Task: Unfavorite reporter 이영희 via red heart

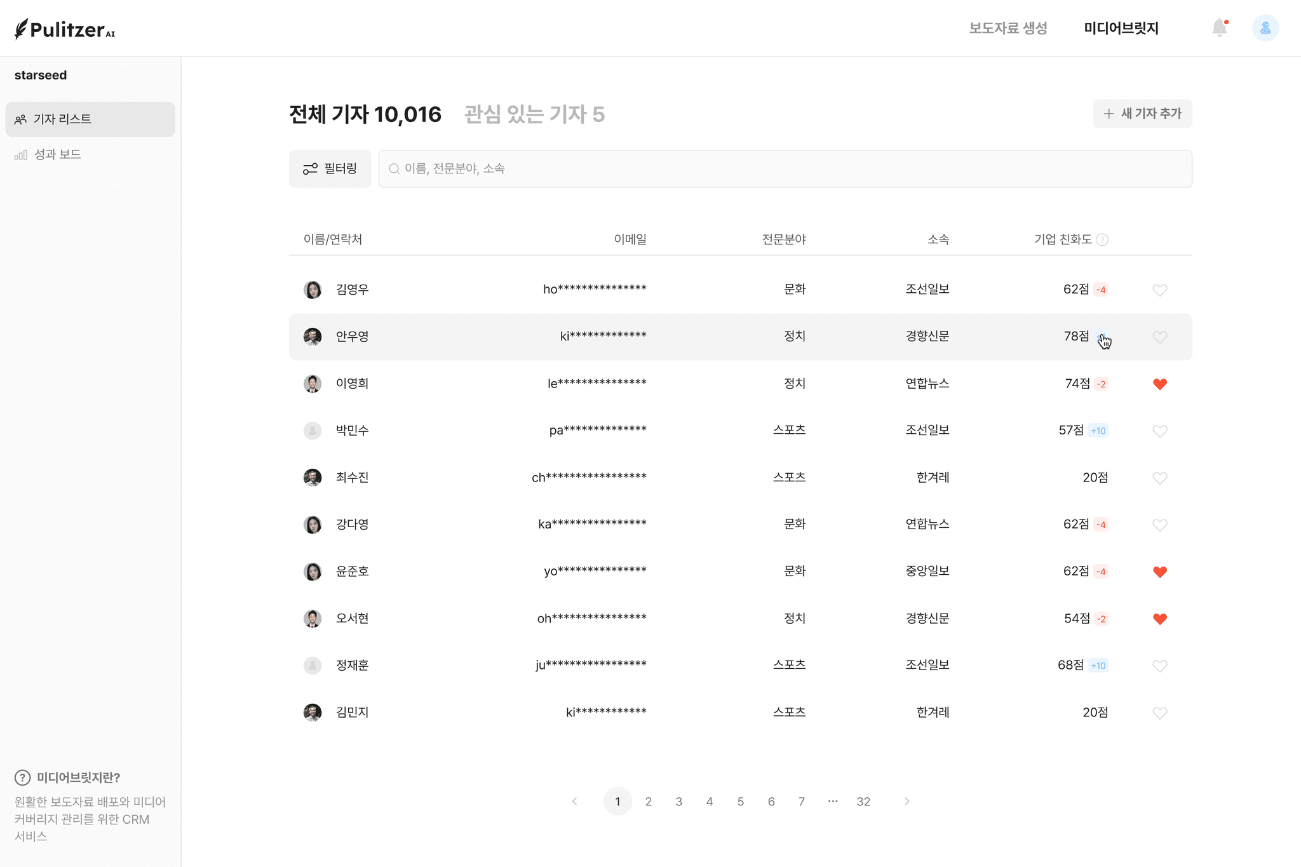Action: (x=1159, y=384)
